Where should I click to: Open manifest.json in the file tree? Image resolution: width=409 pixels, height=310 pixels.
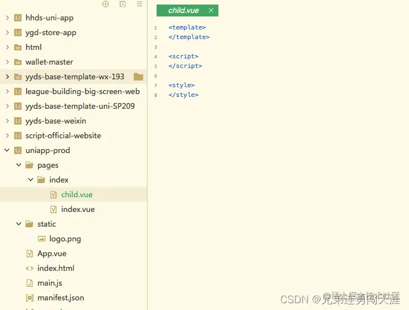click(61, 298)
